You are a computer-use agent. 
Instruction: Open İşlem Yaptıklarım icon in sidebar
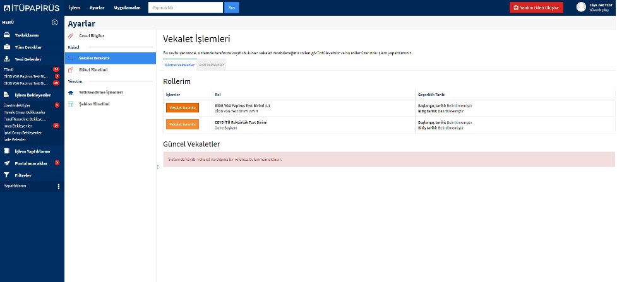coord(7,151)
